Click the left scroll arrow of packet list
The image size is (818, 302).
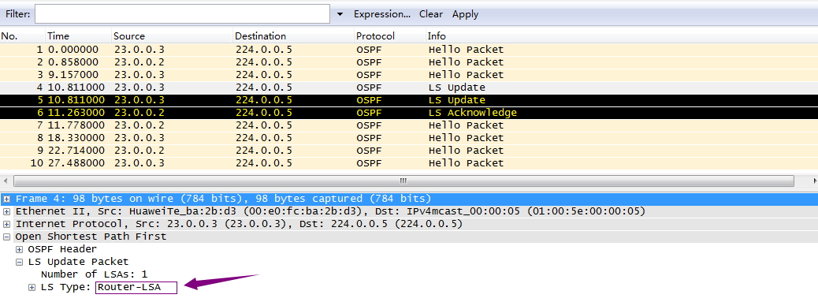[6, 181]
